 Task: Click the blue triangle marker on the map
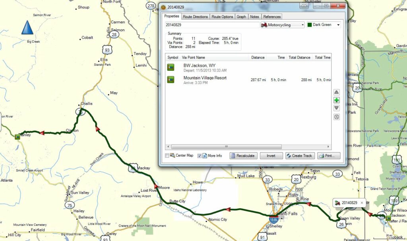tap(27, 27)
